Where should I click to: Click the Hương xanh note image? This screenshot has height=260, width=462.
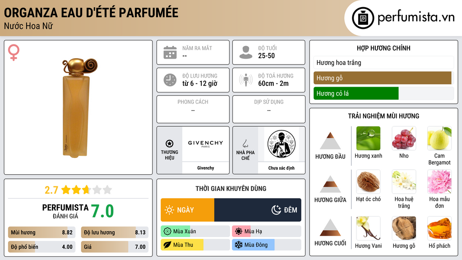click(x=368, y=138)
